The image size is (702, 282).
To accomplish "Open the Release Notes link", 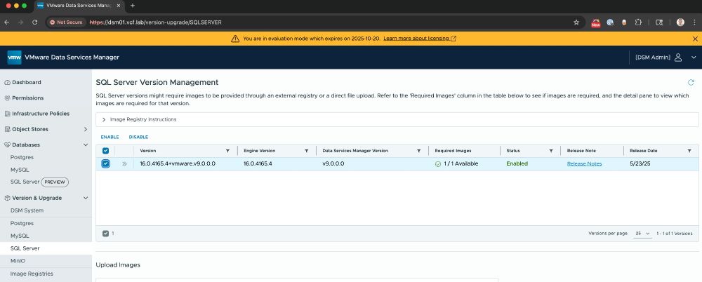I will coord(584,164).
